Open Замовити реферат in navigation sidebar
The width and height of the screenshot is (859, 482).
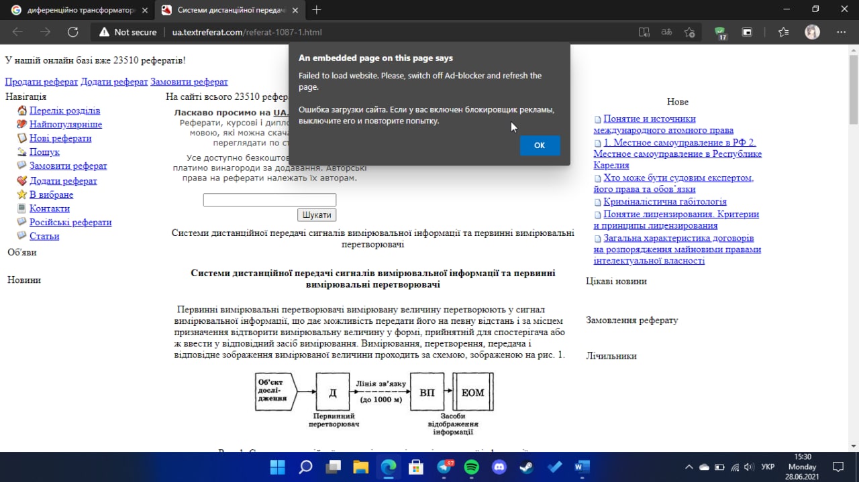[x=68, y=166]
